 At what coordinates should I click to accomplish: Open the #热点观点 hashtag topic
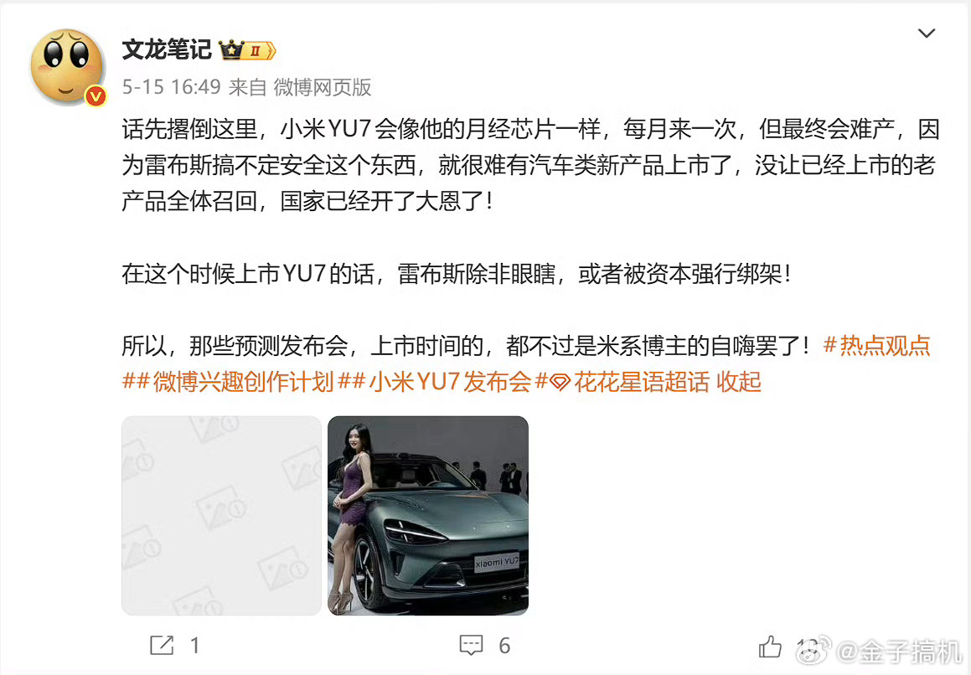[x=877, y=345]
